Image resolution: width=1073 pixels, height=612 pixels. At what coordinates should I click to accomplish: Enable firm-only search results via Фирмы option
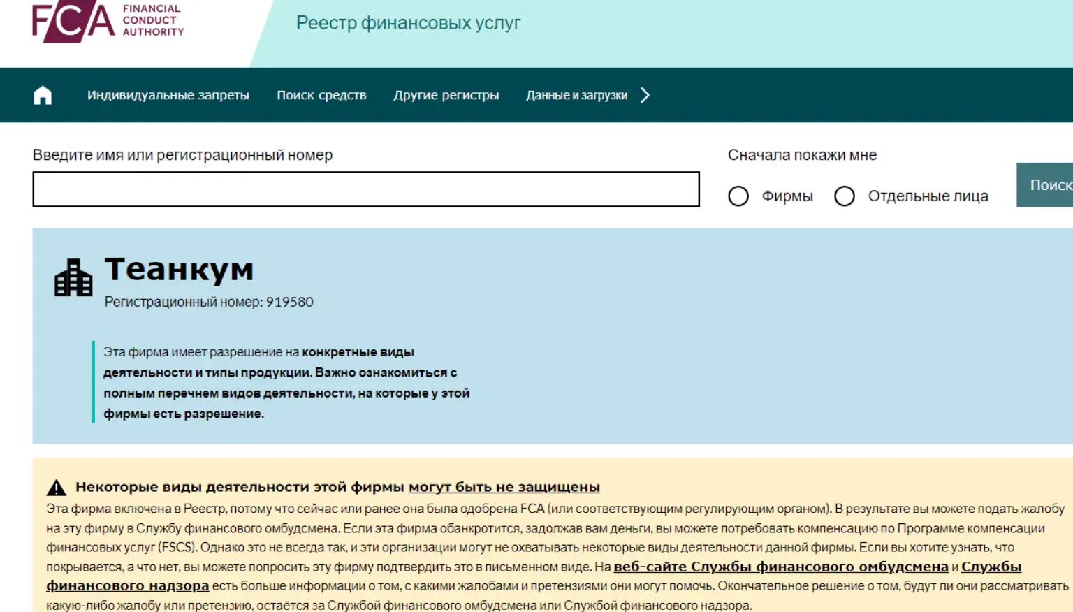point(738,196)
